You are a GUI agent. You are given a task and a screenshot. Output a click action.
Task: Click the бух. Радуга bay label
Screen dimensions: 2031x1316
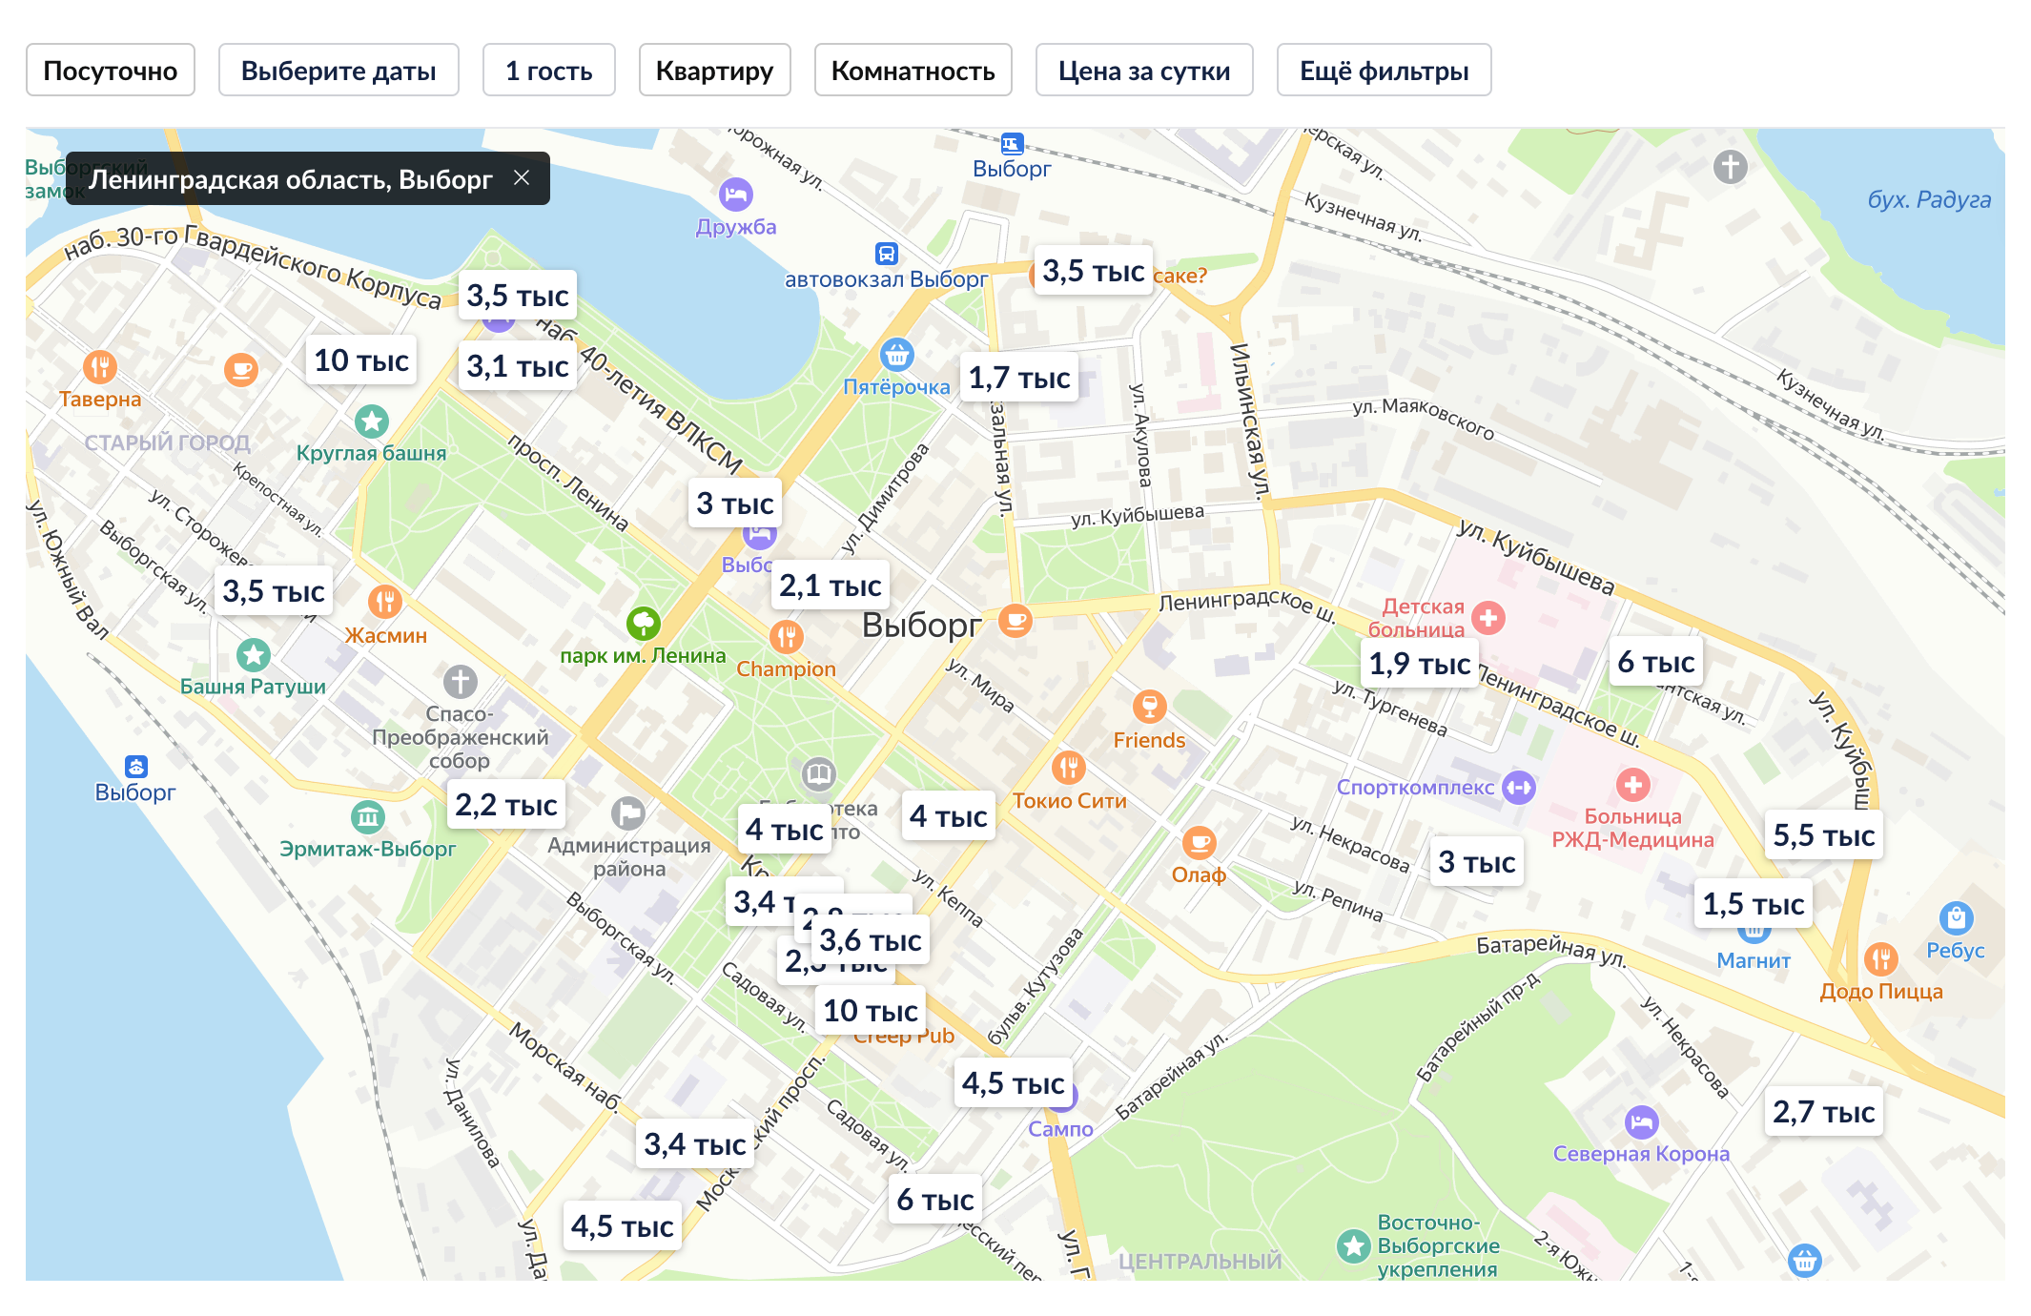[1929, 199]
